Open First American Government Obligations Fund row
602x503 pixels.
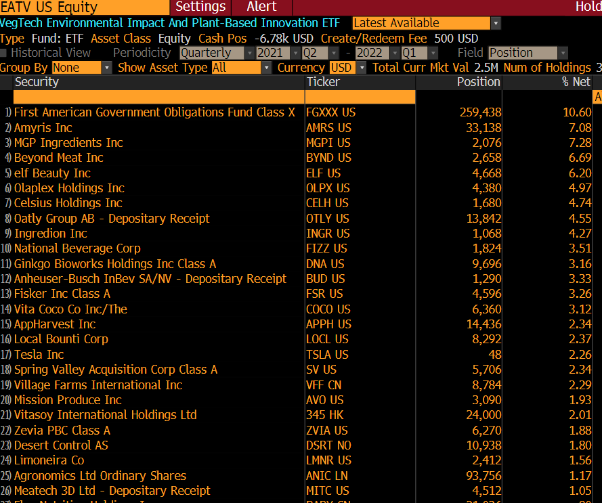click(154, 112)
